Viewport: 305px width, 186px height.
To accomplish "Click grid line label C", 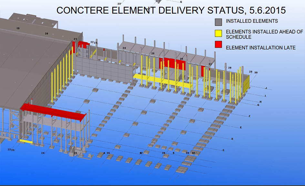I will (x=223, y=150).
